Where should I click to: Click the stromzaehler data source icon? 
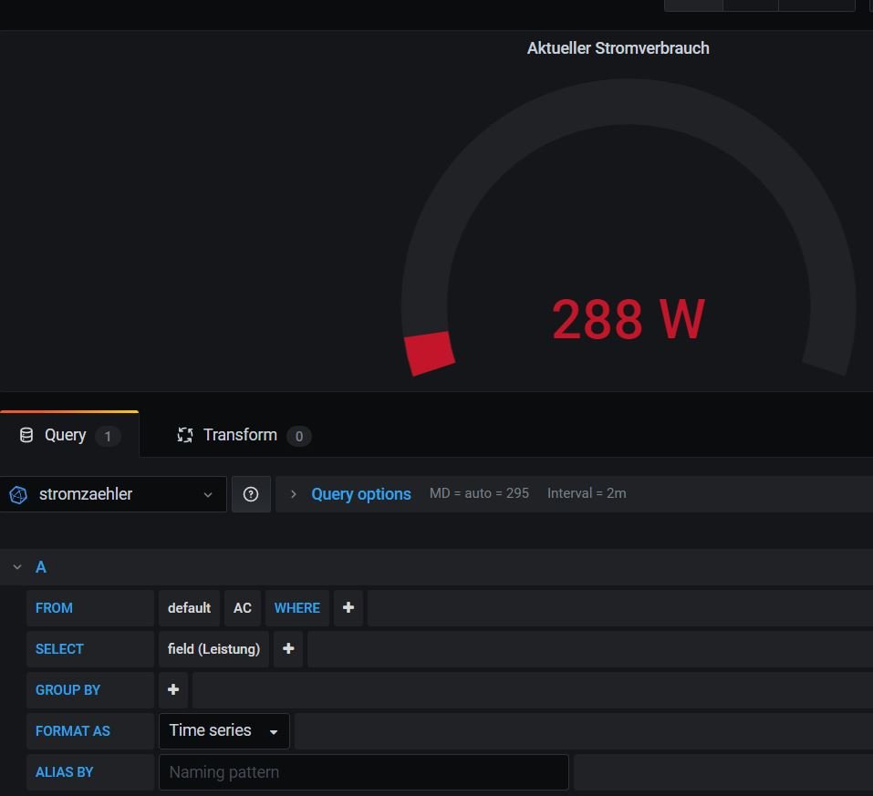18,494
